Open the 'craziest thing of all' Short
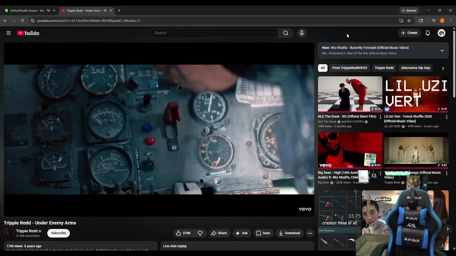Image resolution: width=456 pixels, height=256 pixels. point(340,220)
